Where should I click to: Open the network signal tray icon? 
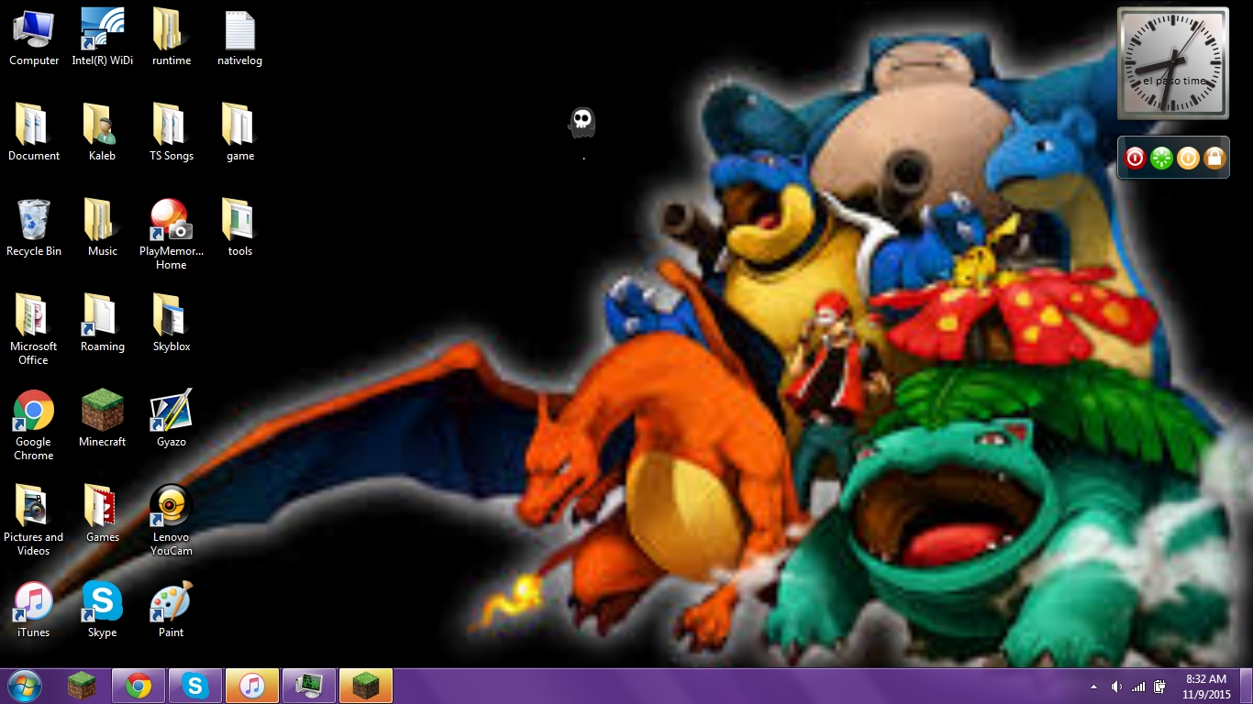[1138, 687]
